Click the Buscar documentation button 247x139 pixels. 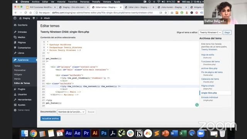click(x=91, y=112)
